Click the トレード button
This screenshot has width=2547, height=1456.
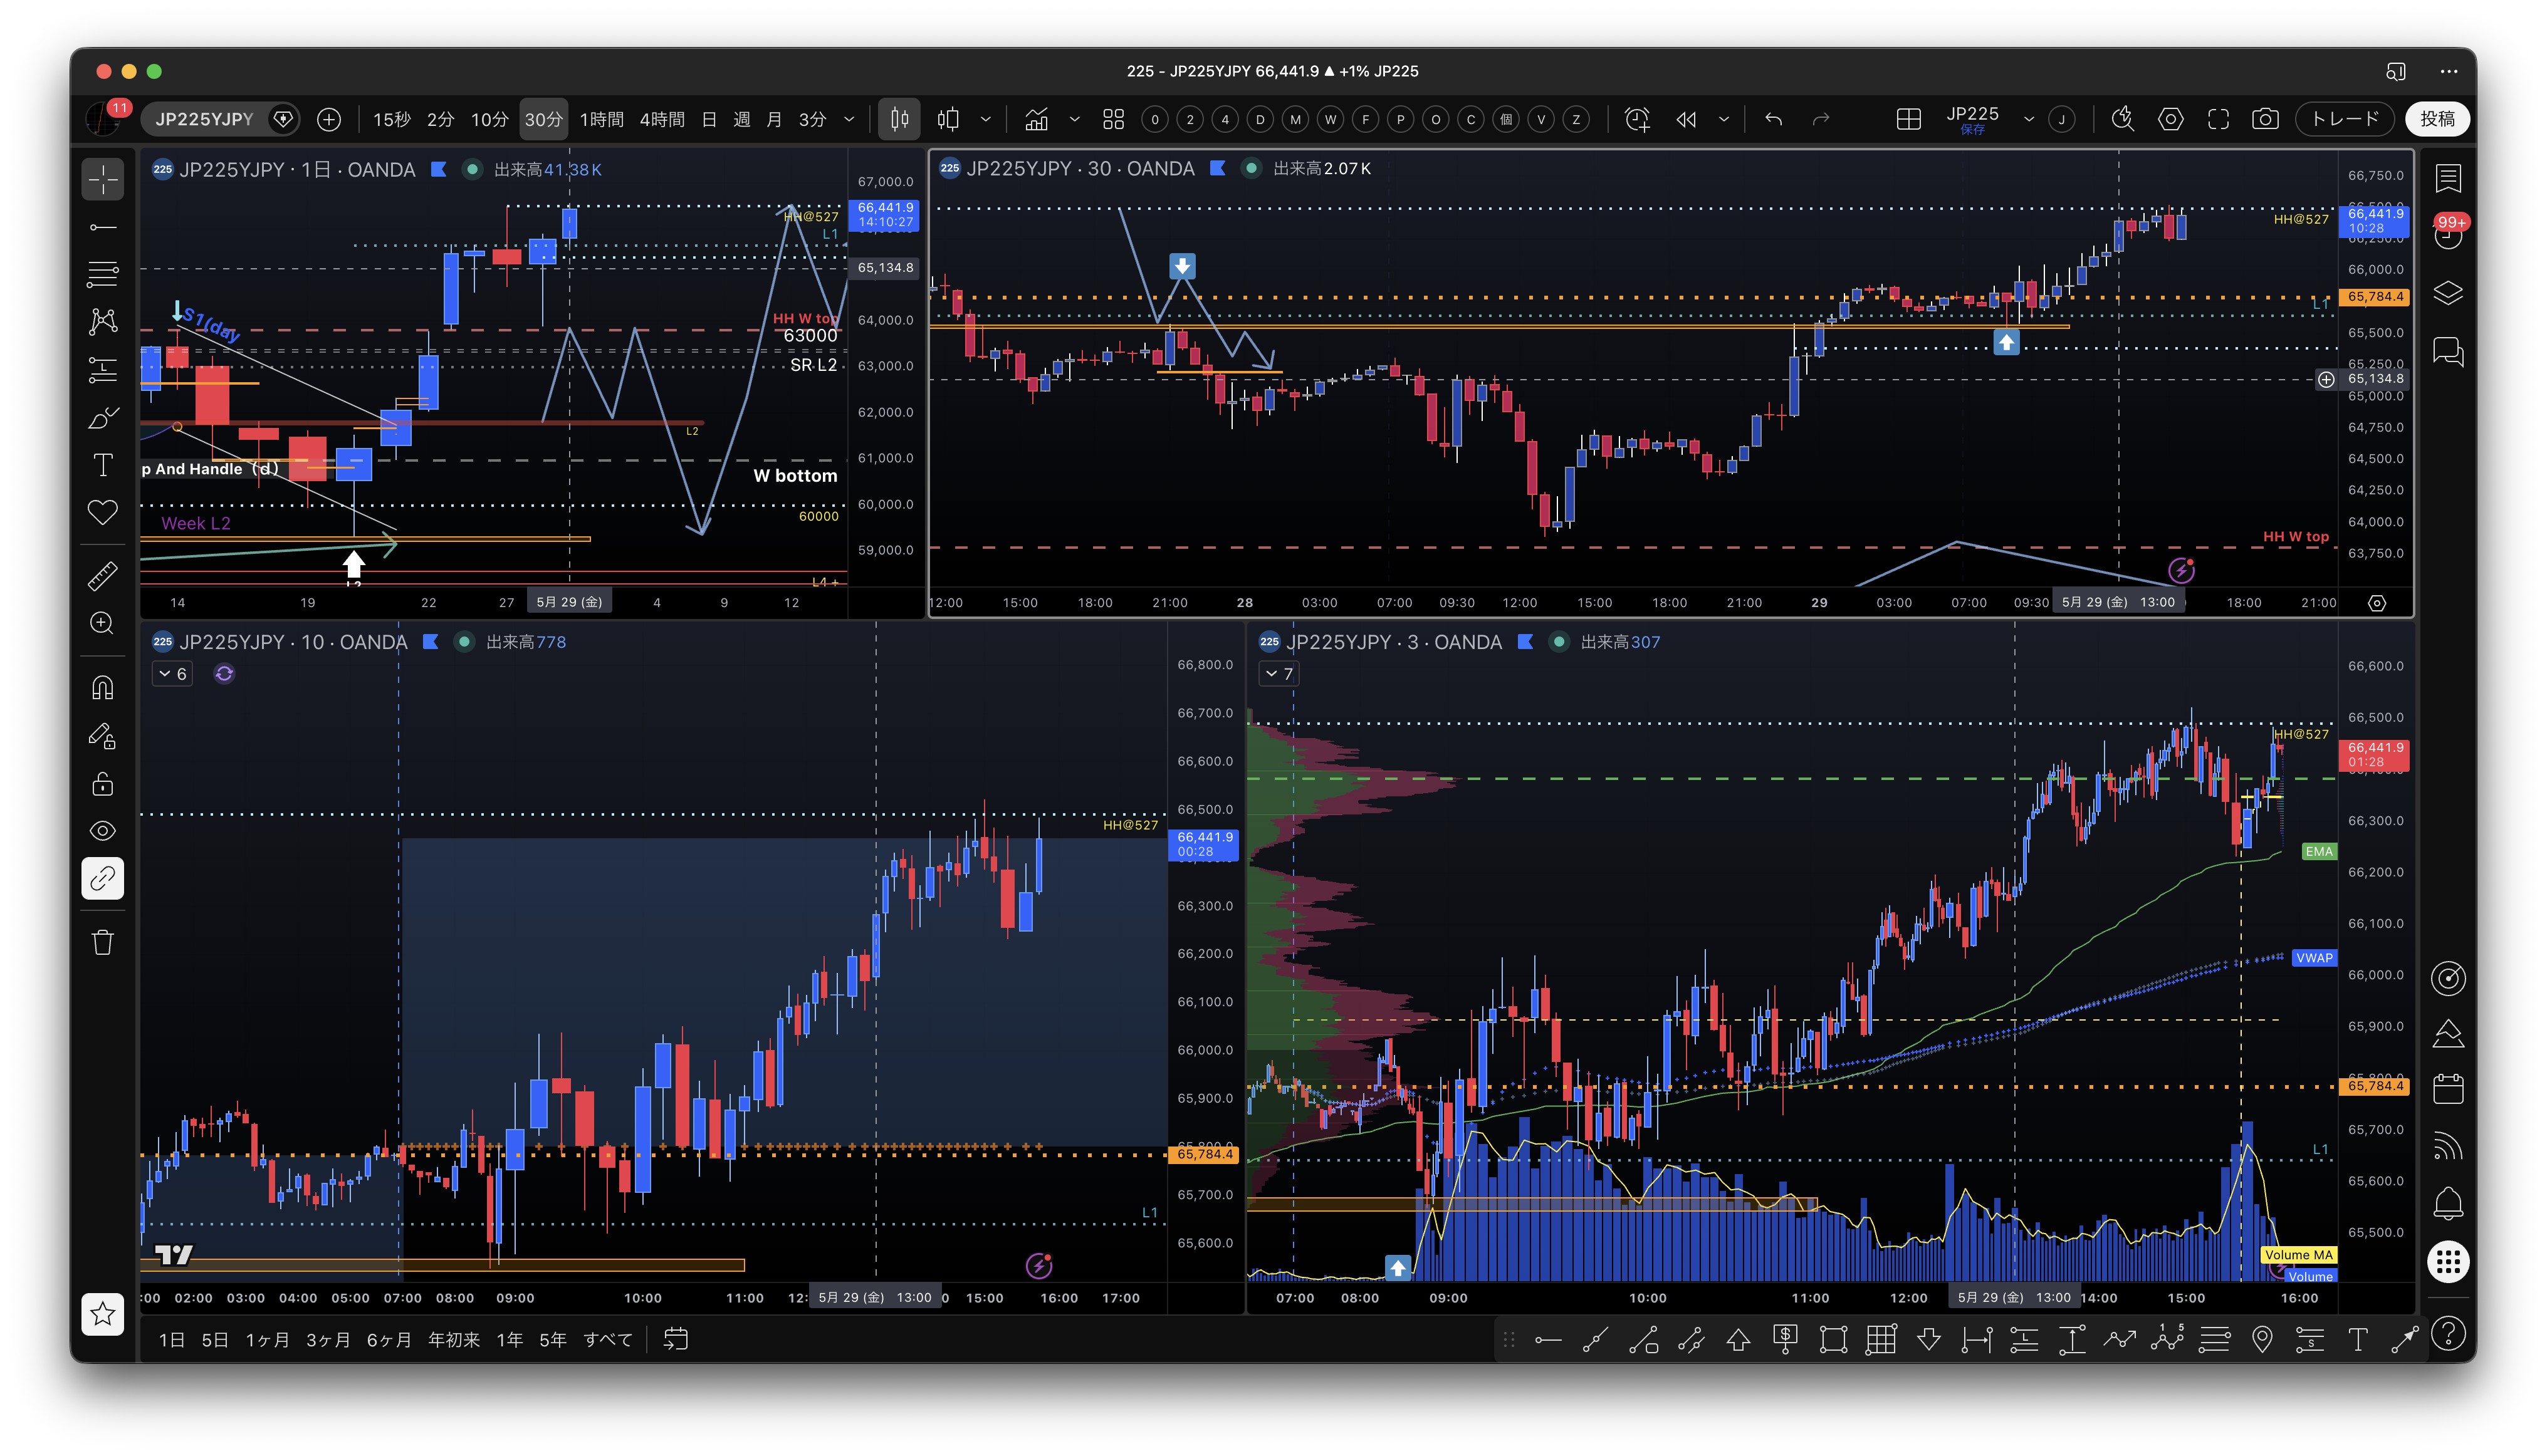[2344, 119]
